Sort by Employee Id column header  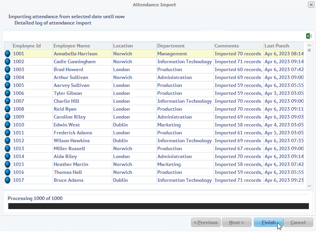[32, 46]
